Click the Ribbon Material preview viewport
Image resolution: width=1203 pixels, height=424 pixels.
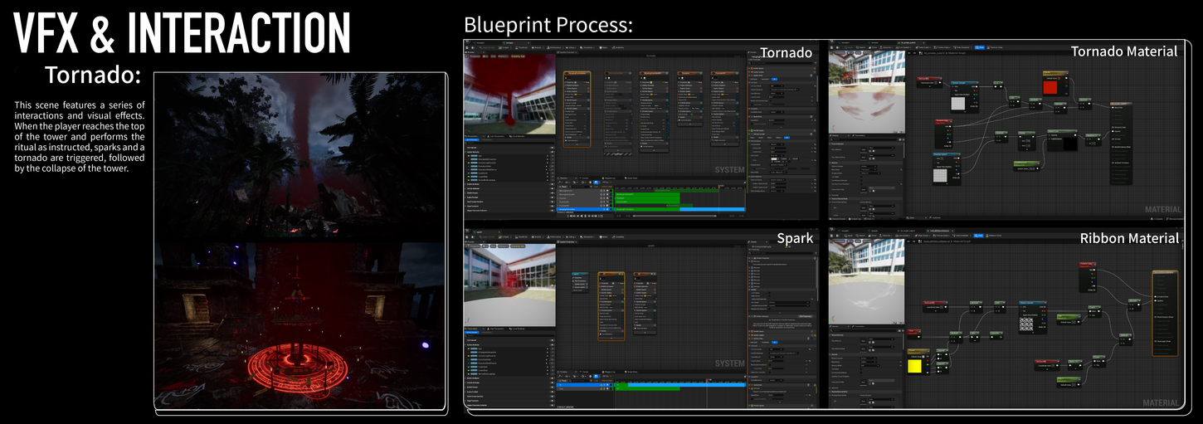(x=866, y=282)
